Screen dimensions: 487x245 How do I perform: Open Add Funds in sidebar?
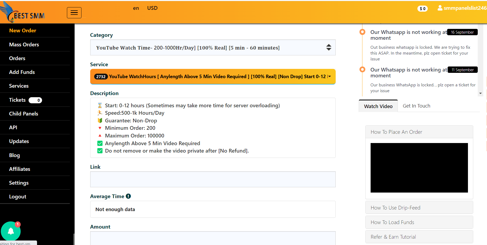(x=22, y=72)
